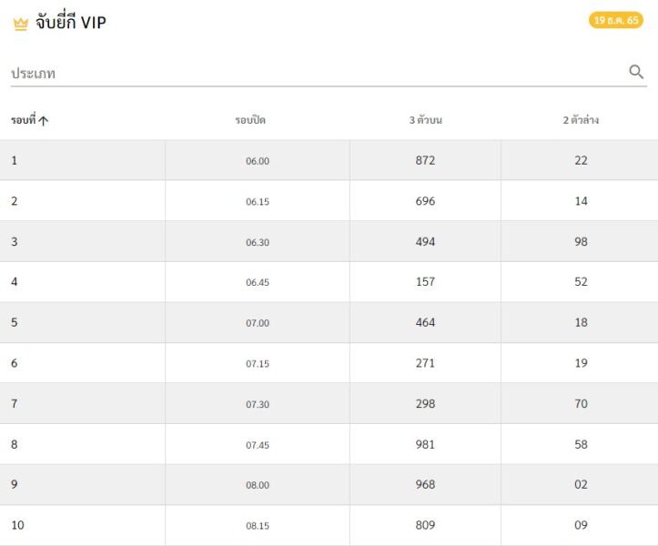Click the 271 top number cell
This screenshot has height=546, width=658.
(x=425, y=363)
